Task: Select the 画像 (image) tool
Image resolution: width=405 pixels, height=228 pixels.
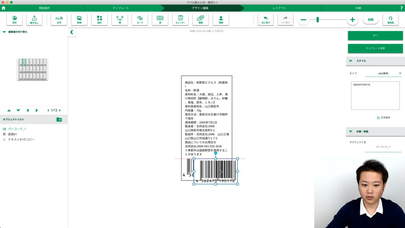Action: tap(79, 19)
